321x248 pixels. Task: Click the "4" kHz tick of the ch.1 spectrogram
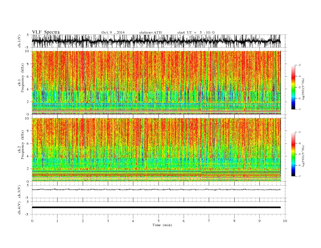28,89
